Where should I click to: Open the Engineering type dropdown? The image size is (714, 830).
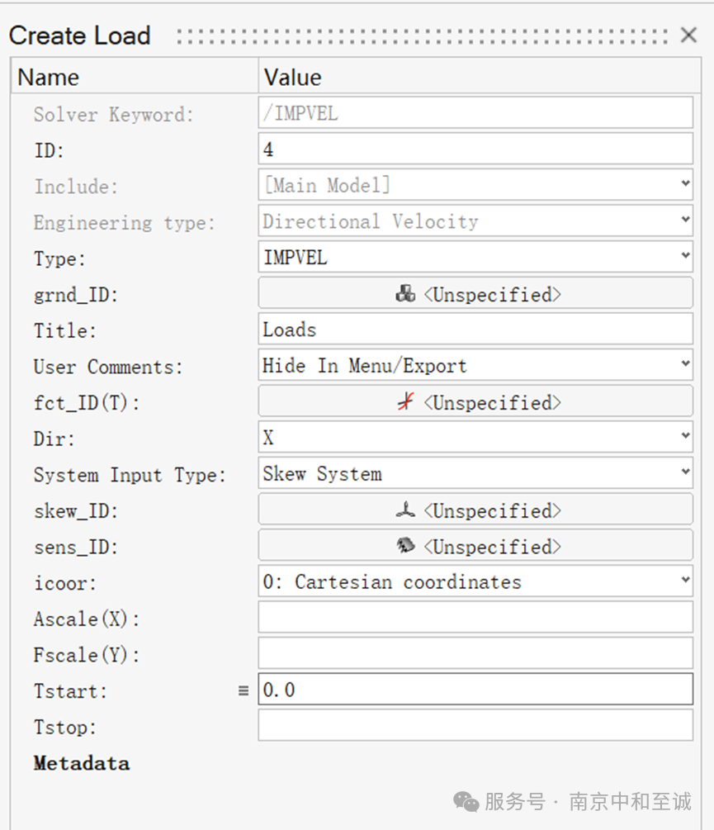pos(475,221)
